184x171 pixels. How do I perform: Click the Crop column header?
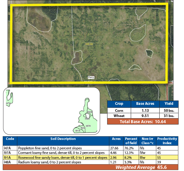(x=119, y=104)
